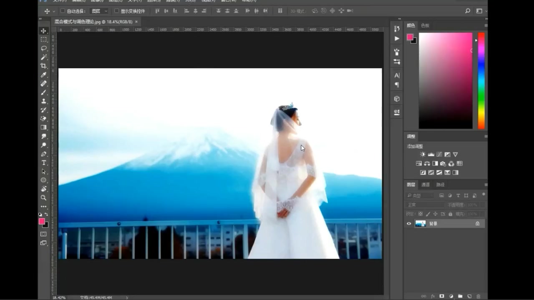This screenshot has height=300, width=534.
Task: Select the Rectangular Marquee tool
Action: tap(43, 40)
